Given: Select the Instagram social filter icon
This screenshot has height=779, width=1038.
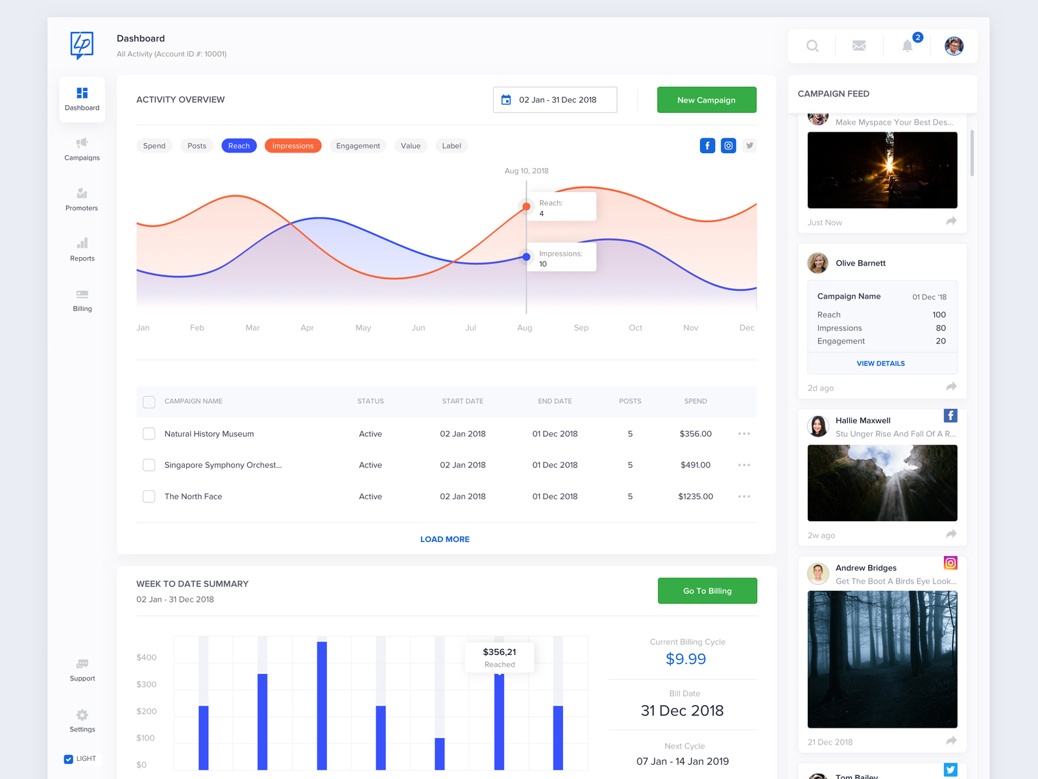Looking at the screenshot, I should click(728, 145).
